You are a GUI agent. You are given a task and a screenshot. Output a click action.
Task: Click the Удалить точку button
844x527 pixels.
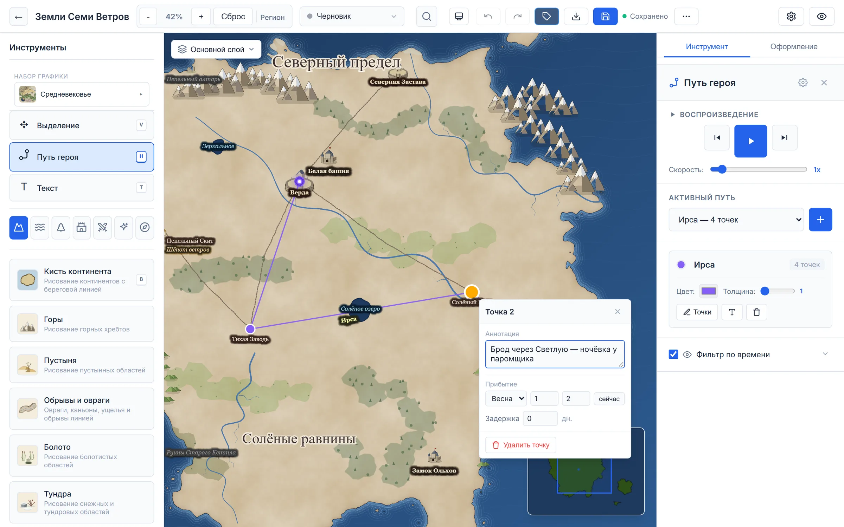[x=520, y=445]
